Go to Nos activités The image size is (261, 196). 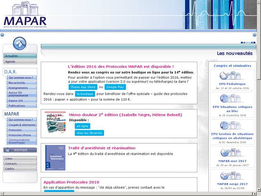click(x=22, y=83)
